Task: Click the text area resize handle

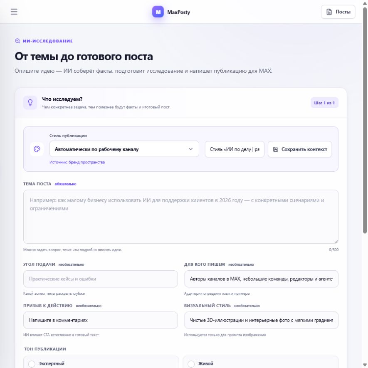Action: (x=336, y=241)
